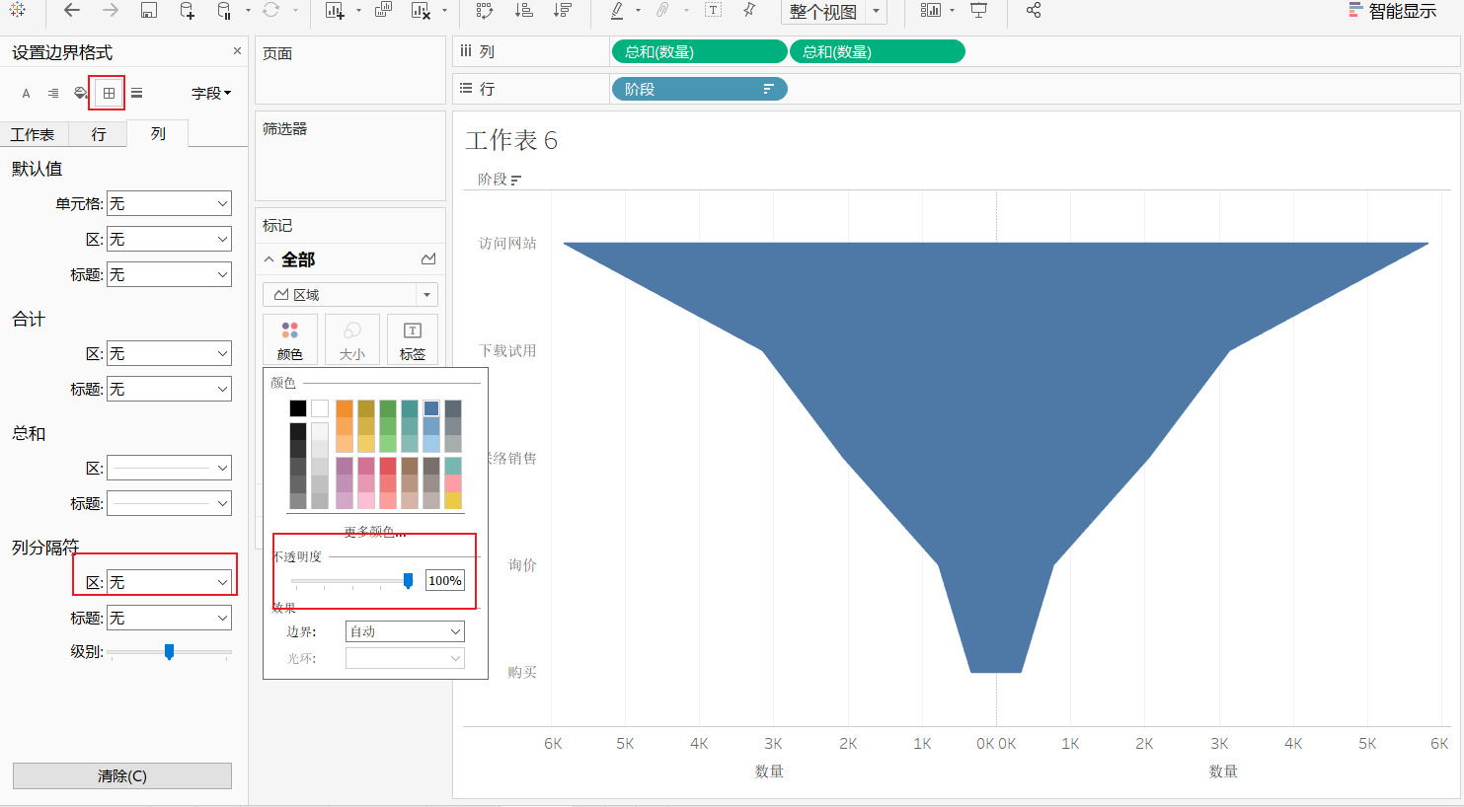Click the group members paperclip icon
This screenshot has height=807, width=1464.
[662, 10]
